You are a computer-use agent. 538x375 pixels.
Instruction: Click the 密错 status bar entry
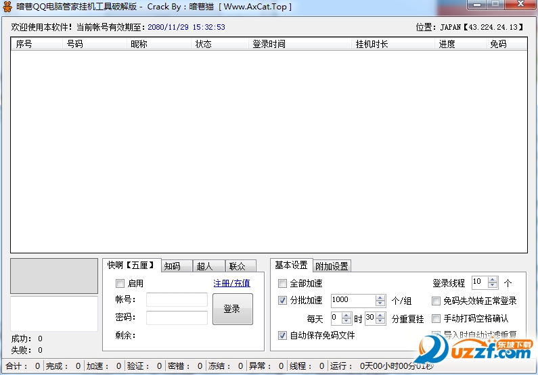tap(185, 366)
